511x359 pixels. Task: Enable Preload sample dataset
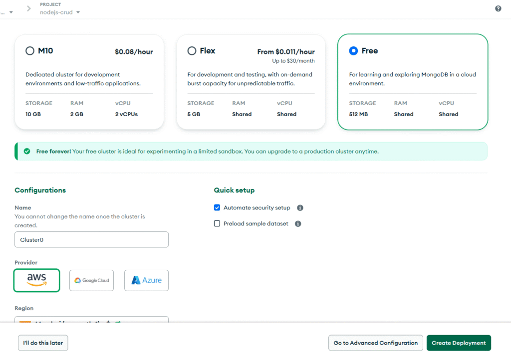(x=217, y=223)
